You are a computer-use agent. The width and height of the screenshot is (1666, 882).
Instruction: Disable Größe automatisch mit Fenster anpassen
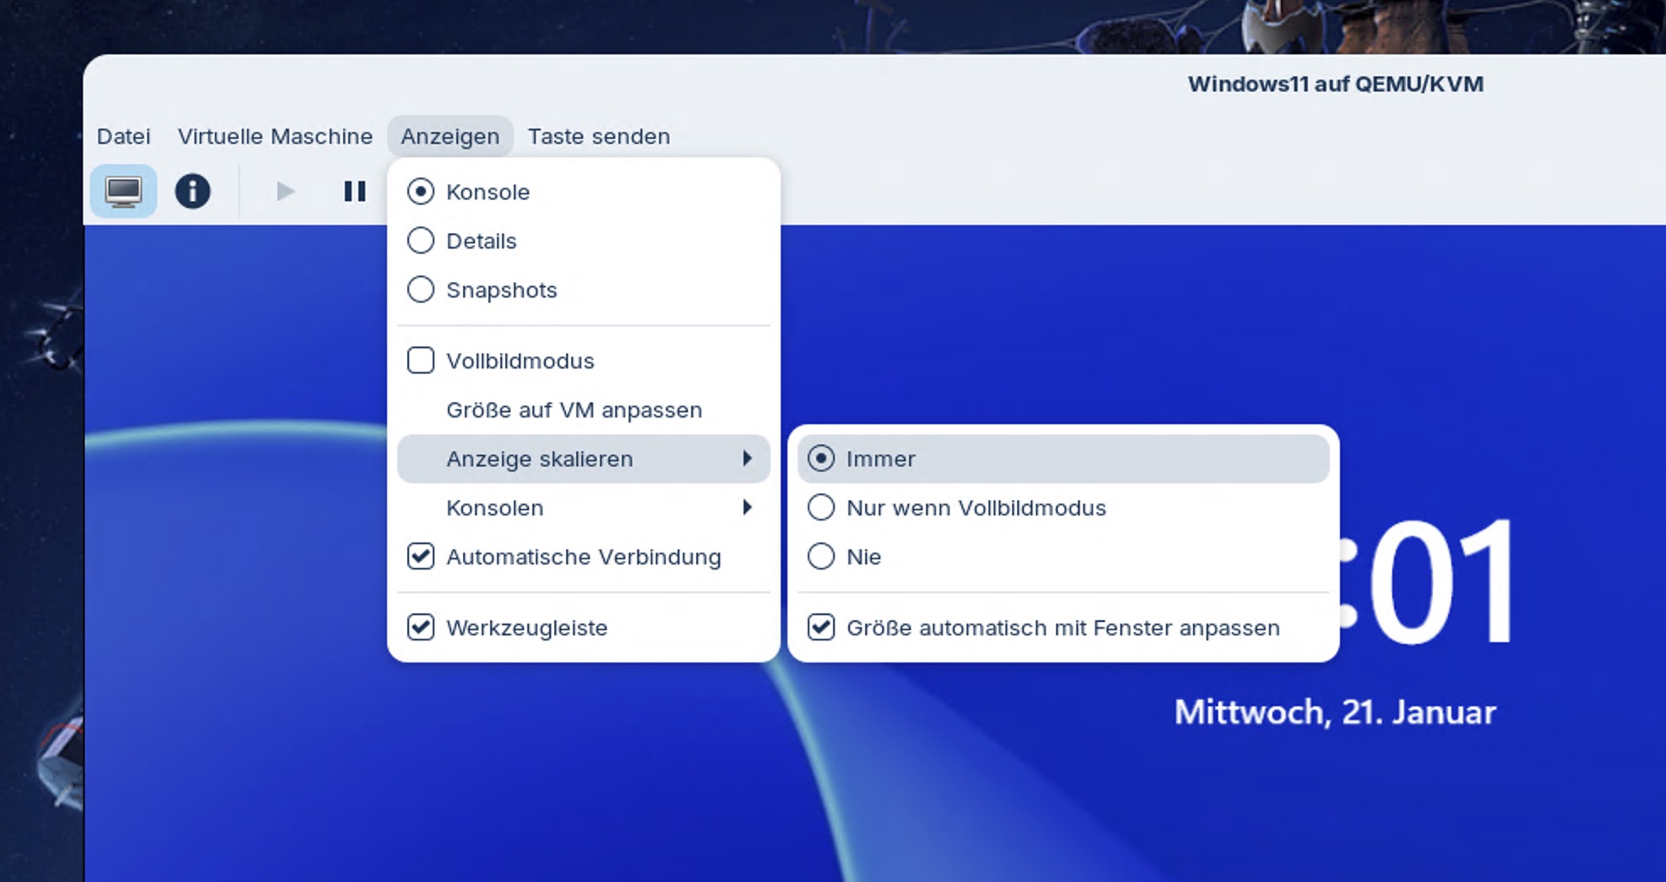821,628
